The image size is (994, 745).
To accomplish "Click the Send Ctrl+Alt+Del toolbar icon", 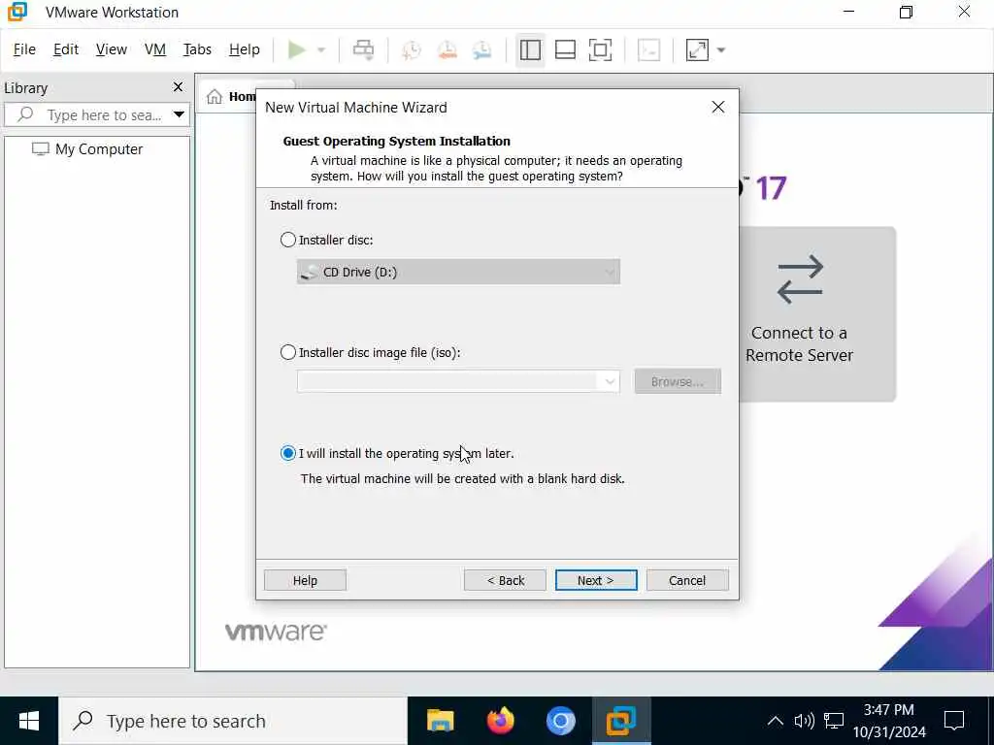I will (363, 49).
